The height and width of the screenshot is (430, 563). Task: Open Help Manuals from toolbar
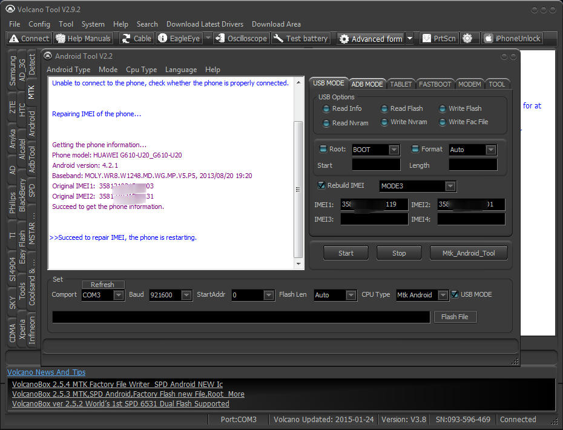click(84, 38)
